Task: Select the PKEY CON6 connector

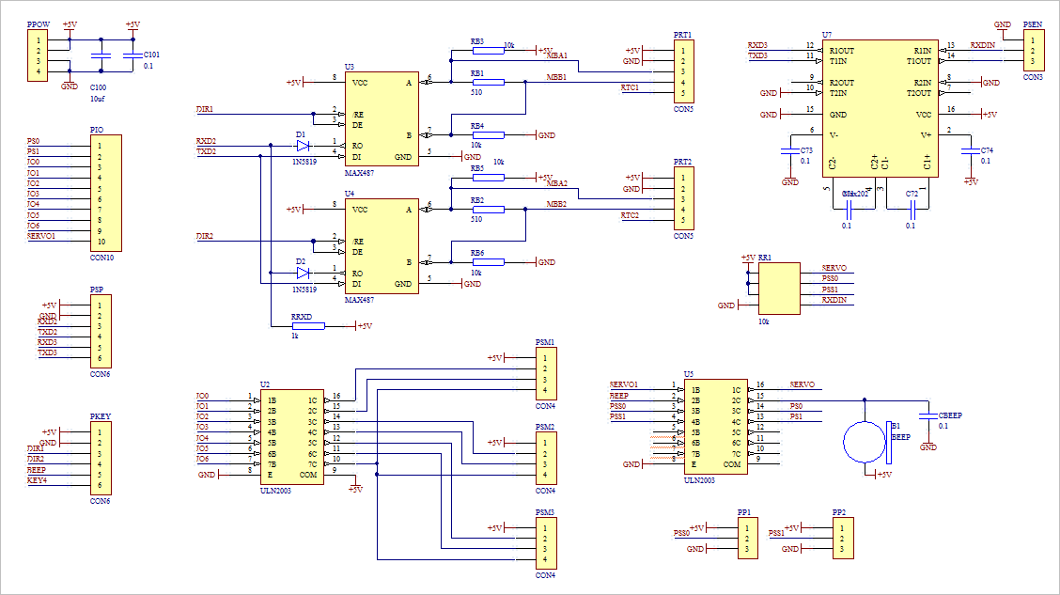Action: 101,459
